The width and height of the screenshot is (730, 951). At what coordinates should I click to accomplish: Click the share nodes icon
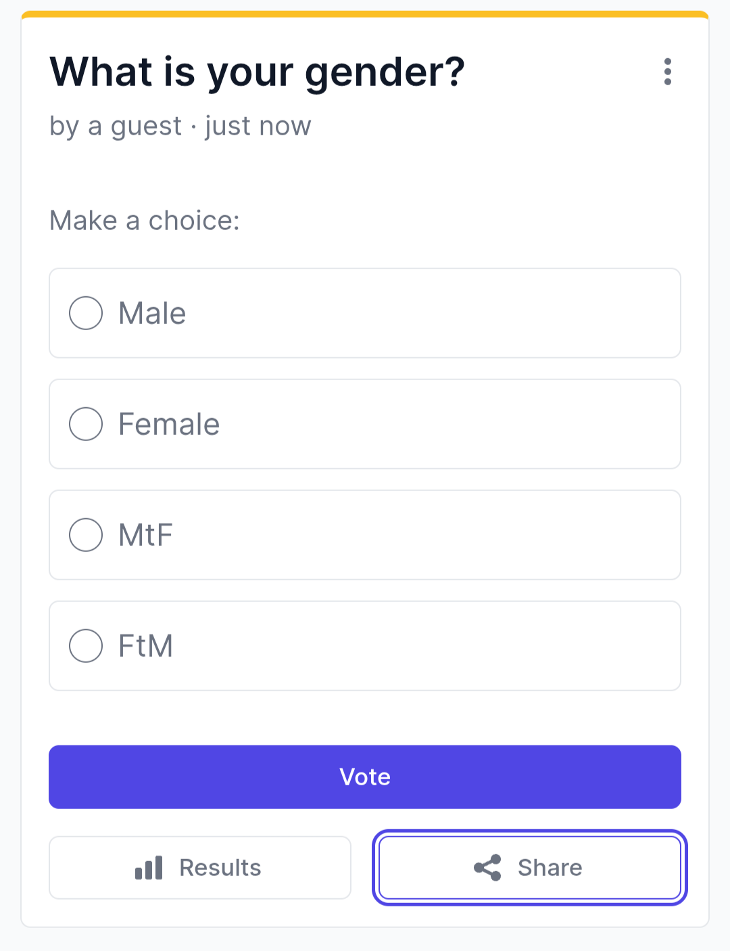(487, 867)
